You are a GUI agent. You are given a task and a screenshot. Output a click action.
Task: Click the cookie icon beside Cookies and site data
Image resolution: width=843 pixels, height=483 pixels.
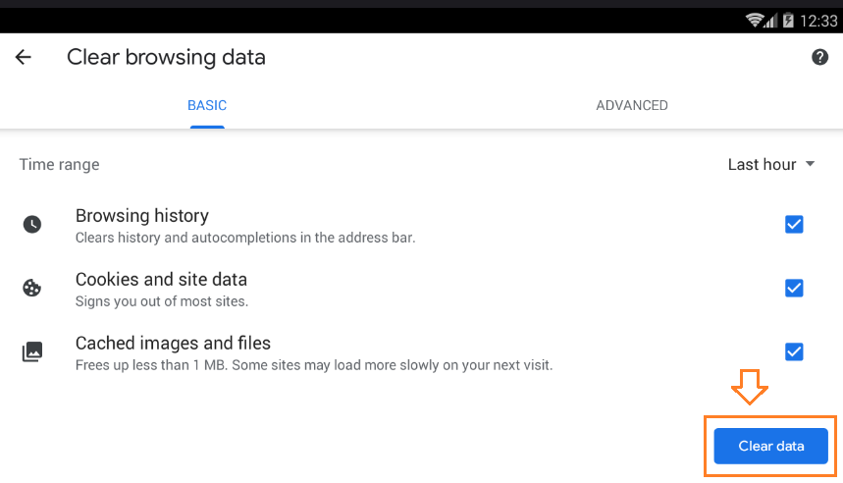pos(32,288)
